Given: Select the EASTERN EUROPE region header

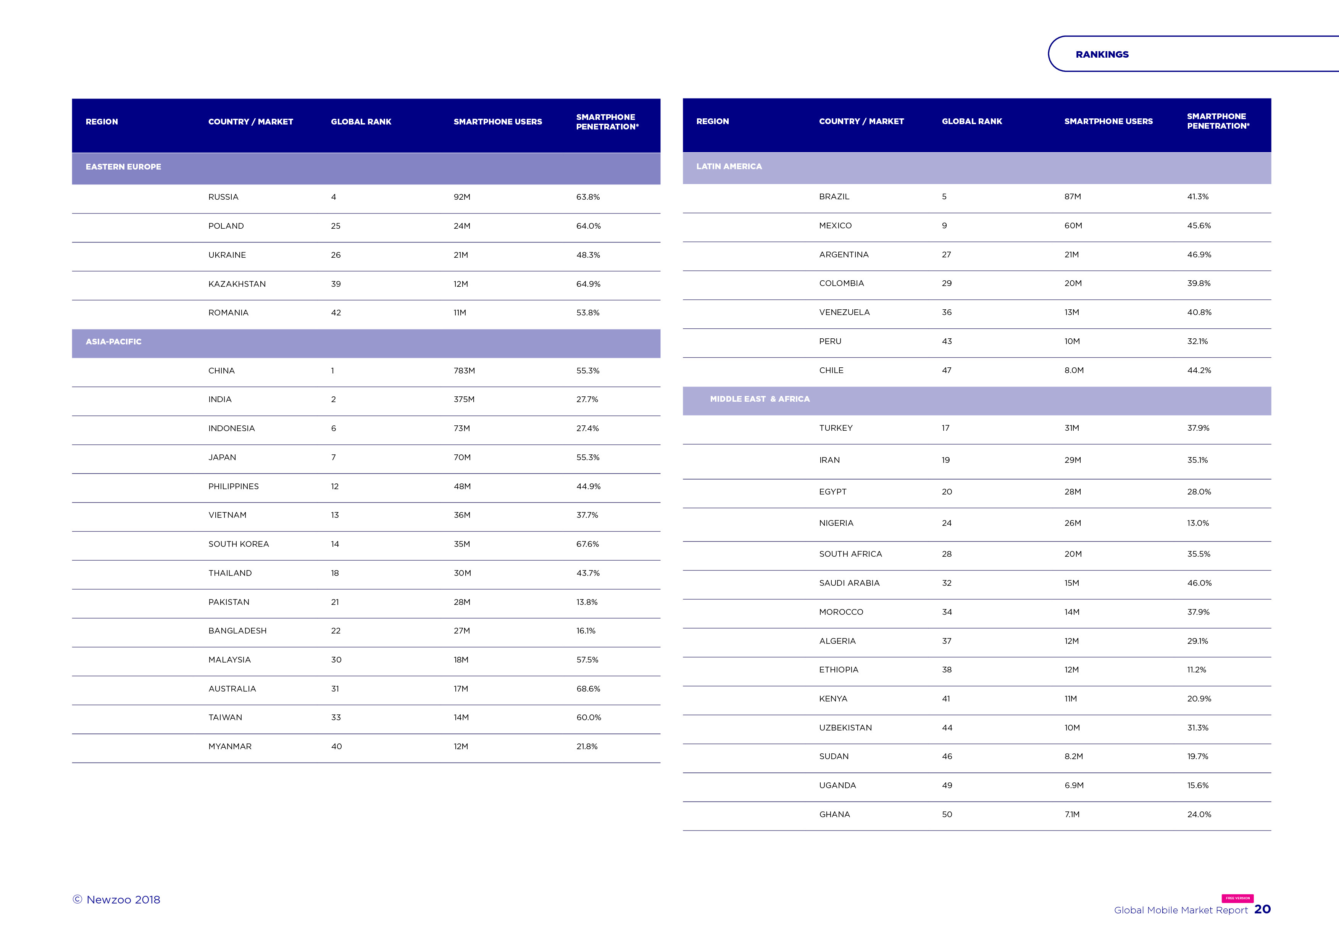Looking at the screenshot, I should coord(124,167).
